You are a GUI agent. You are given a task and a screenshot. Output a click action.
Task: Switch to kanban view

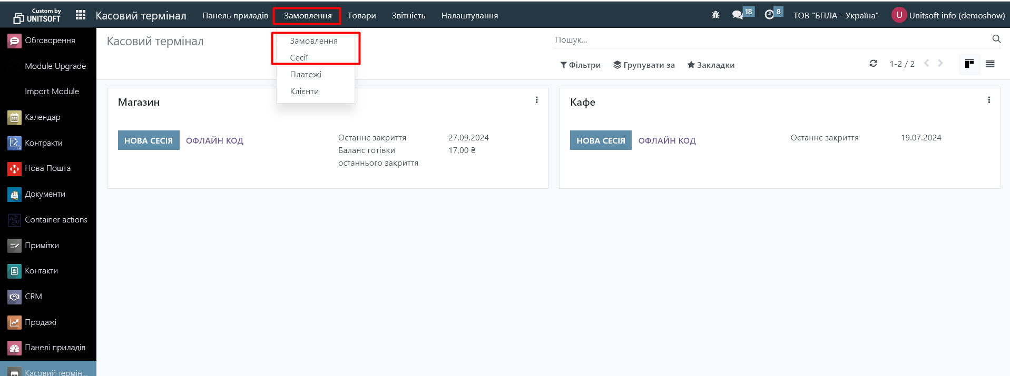(969, 64)
